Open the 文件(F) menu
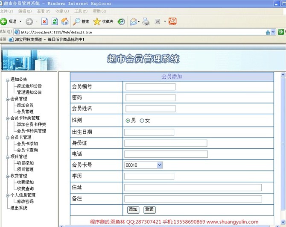The width and height of the screenshot is (286, 227). tap(6, 11)
